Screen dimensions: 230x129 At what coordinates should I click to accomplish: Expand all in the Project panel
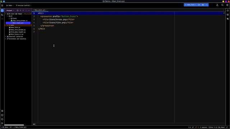[20, 10]
